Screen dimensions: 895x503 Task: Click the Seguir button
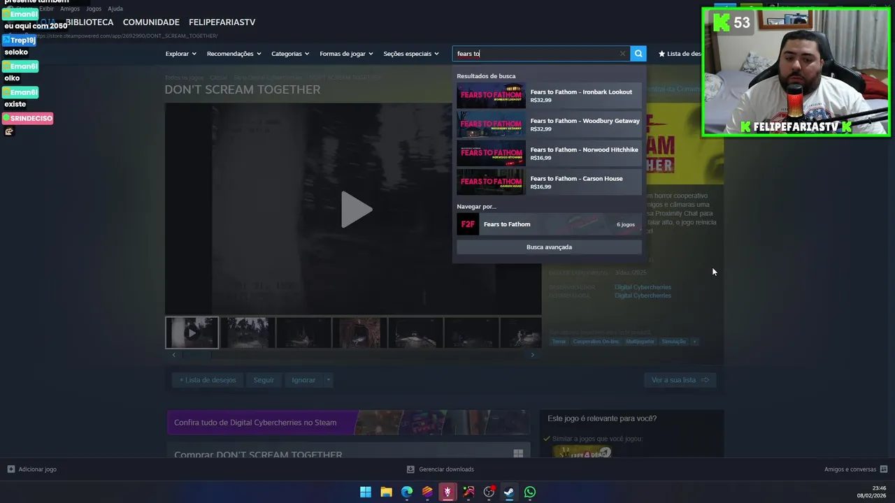tap(264, 380)
